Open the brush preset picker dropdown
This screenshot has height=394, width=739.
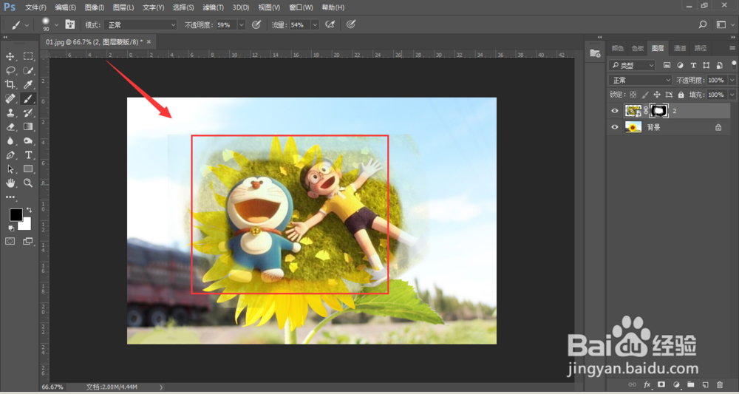[x=57, y=24]
